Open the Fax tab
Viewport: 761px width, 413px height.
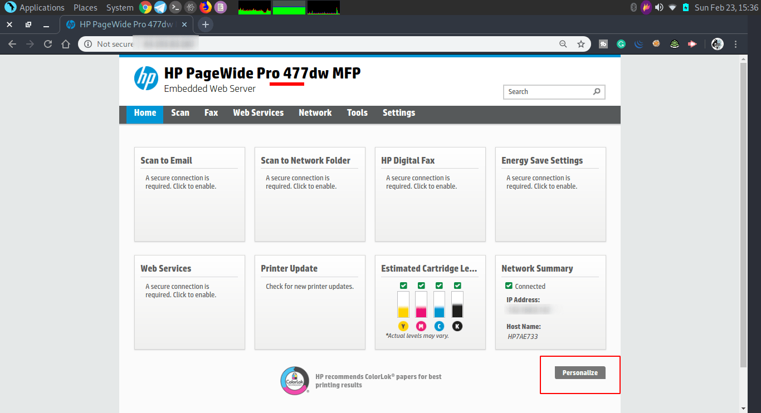point(211,112)
